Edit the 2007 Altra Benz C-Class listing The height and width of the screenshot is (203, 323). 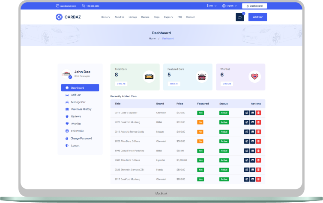coord(247,160)
